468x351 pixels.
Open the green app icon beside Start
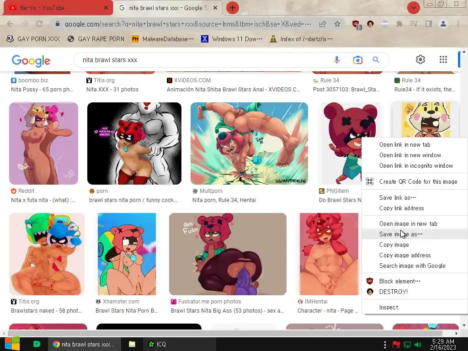tap(37, 344)
